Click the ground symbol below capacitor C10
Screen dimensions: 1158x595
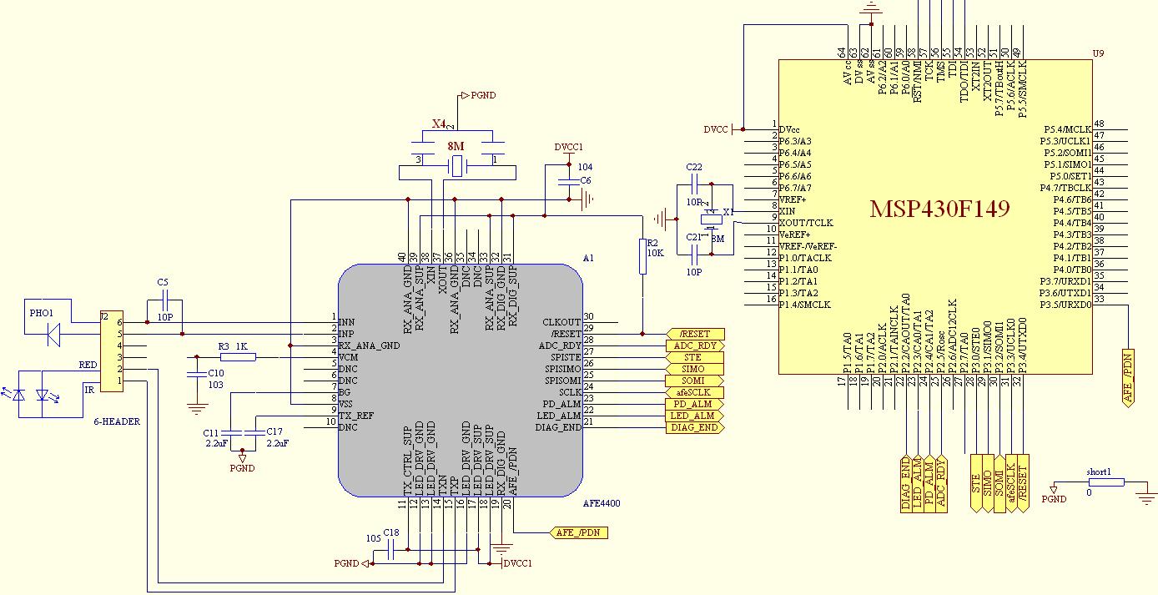point(196,408)
